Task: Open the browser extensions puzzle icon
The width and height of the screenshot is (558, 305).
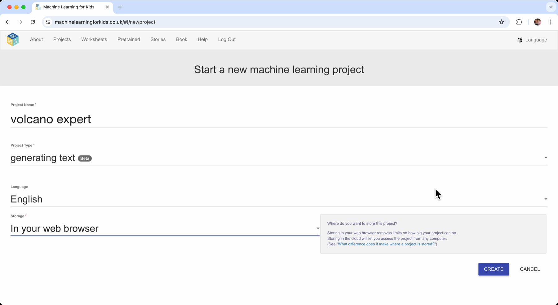Action: click(519, 22)
